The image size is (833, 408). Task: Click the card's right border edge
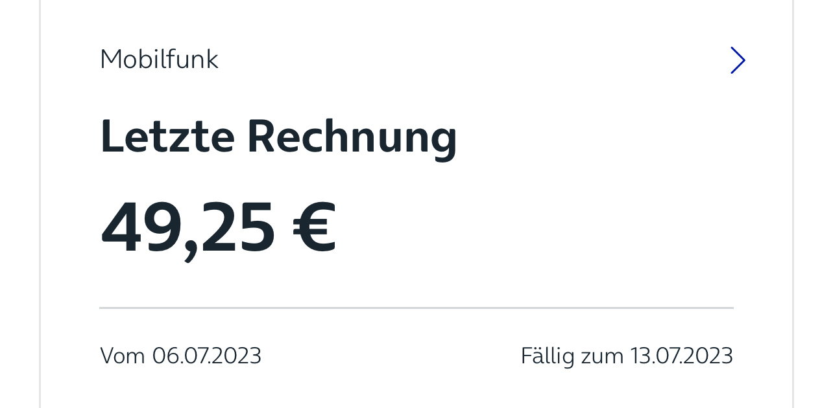[x=793, y=204]
